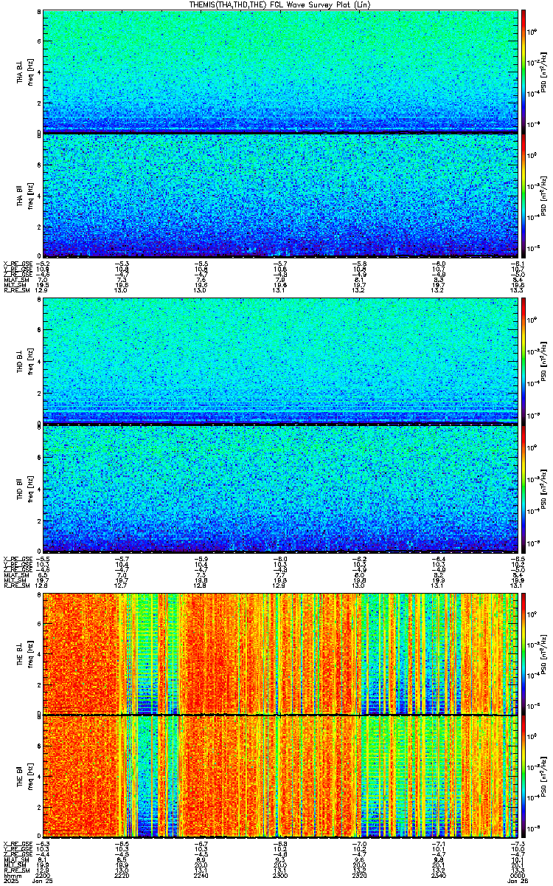This screenshot has width=553, height=886.
Task: Click the THA B∥ PSD colorbar
Action: [524, 196]
